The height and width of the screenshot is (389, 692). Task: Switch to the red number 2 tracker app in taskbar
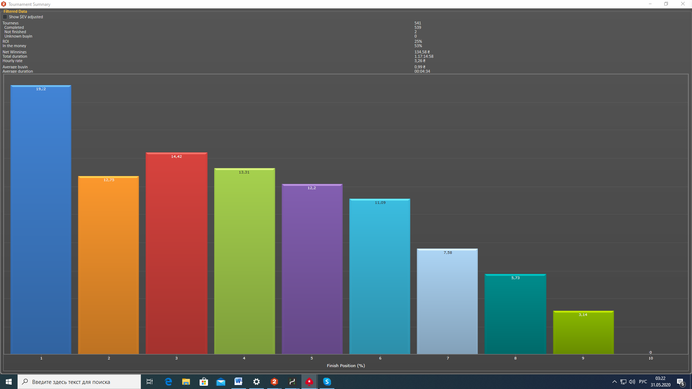coord(274,381)
